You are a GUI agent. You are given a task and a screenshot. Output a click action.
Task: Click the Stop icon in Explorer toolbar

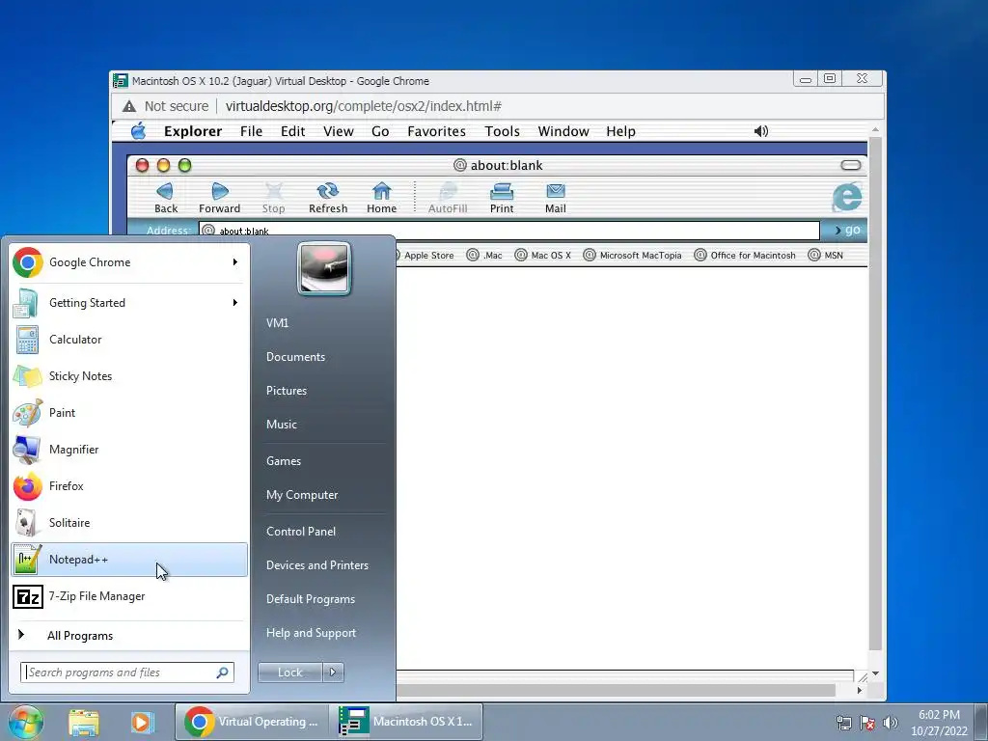pyautogui.click(x=273, y=197)
